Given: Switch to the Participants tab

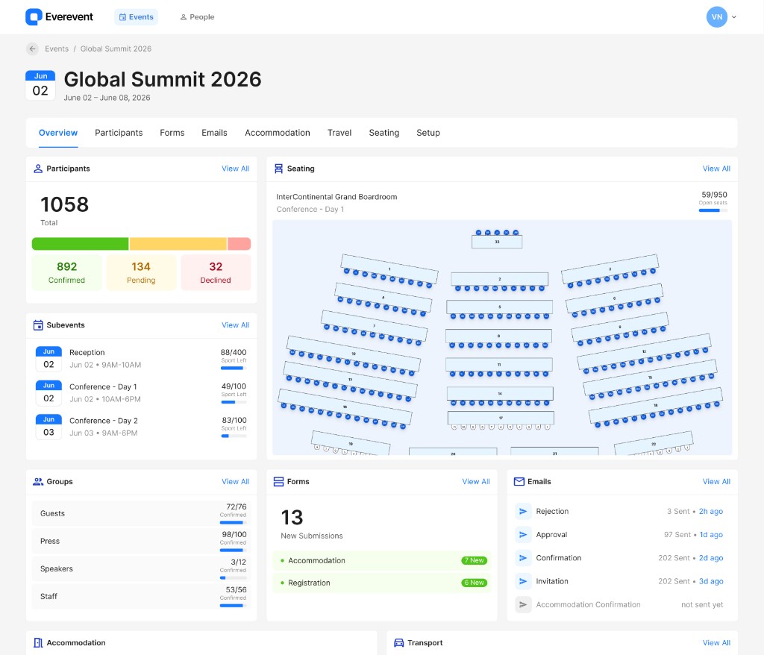Looking at the screenshot, I should click(119, 133).
